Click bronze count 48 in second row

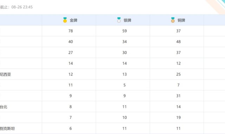(178, 42)
